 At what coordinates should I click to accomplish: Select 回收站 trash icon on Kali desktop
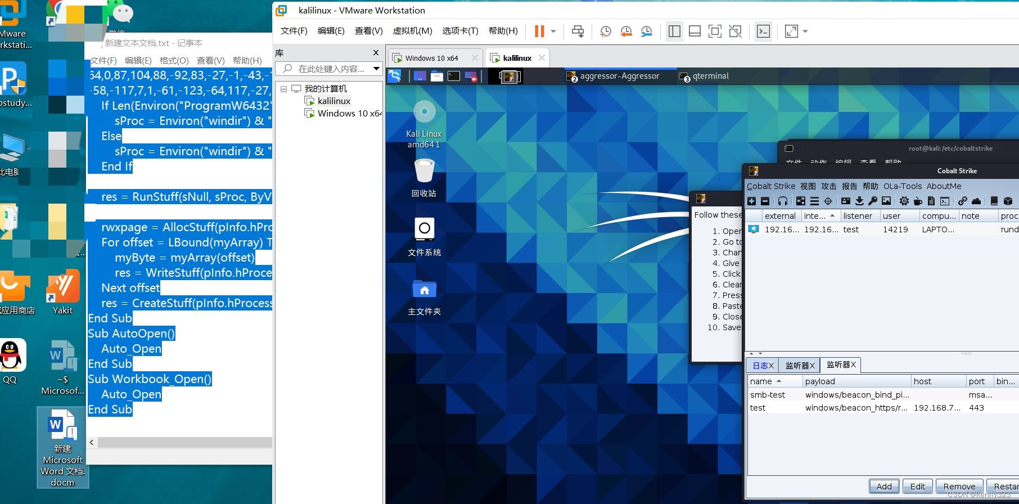pos(424,178)
